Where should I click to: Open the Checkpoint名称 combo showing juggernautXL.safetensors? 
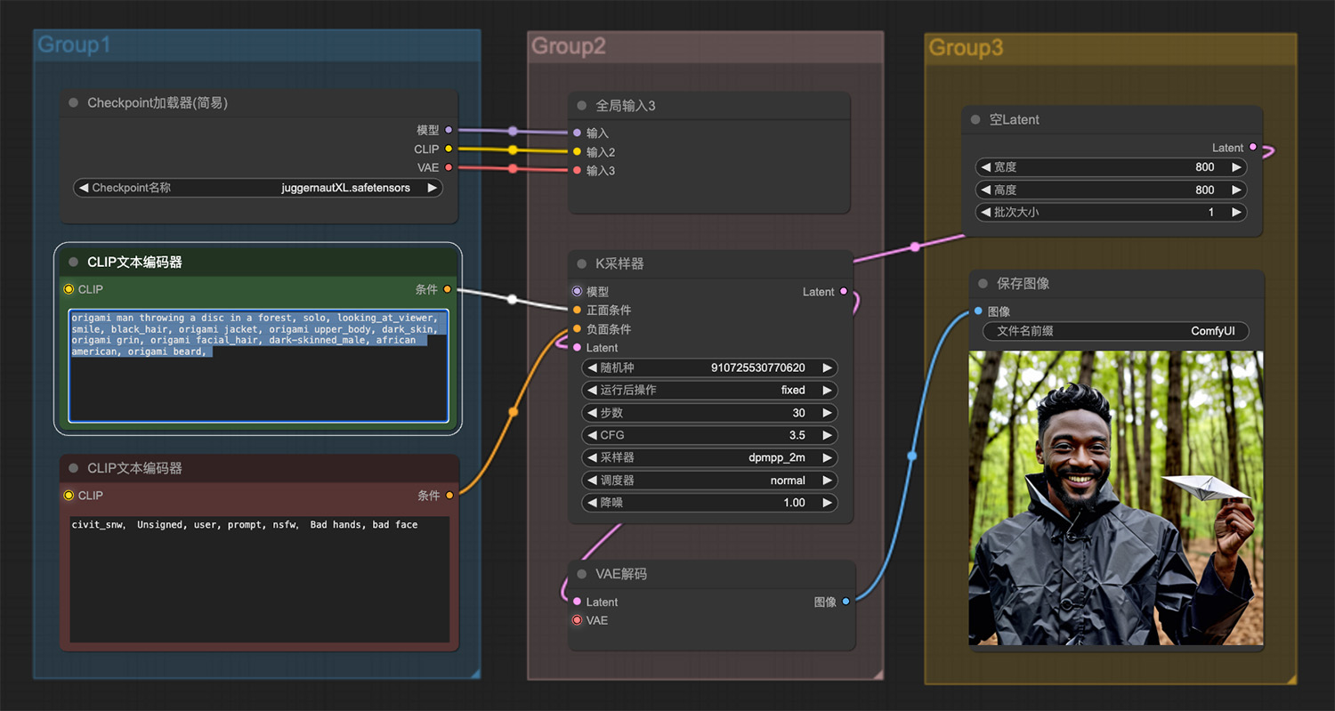258,188
